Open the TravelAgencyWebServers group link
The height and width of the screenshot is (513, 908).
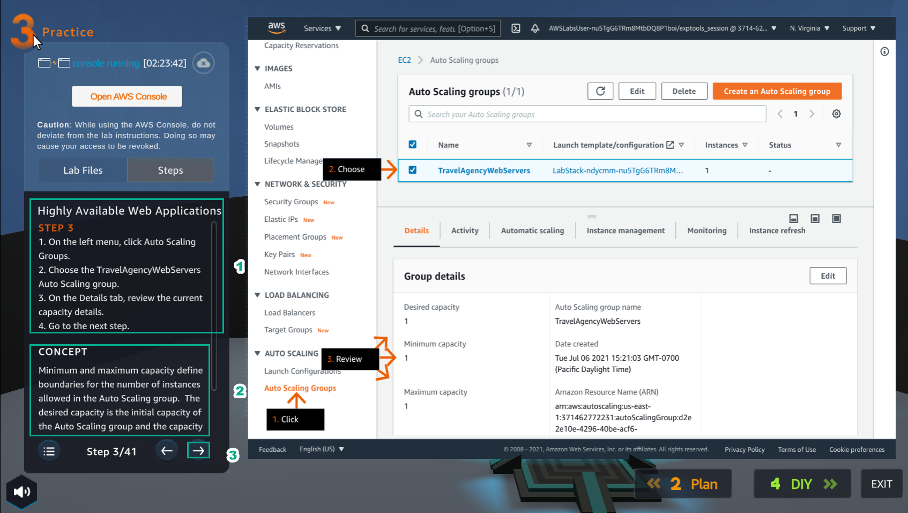coord(484,170)
